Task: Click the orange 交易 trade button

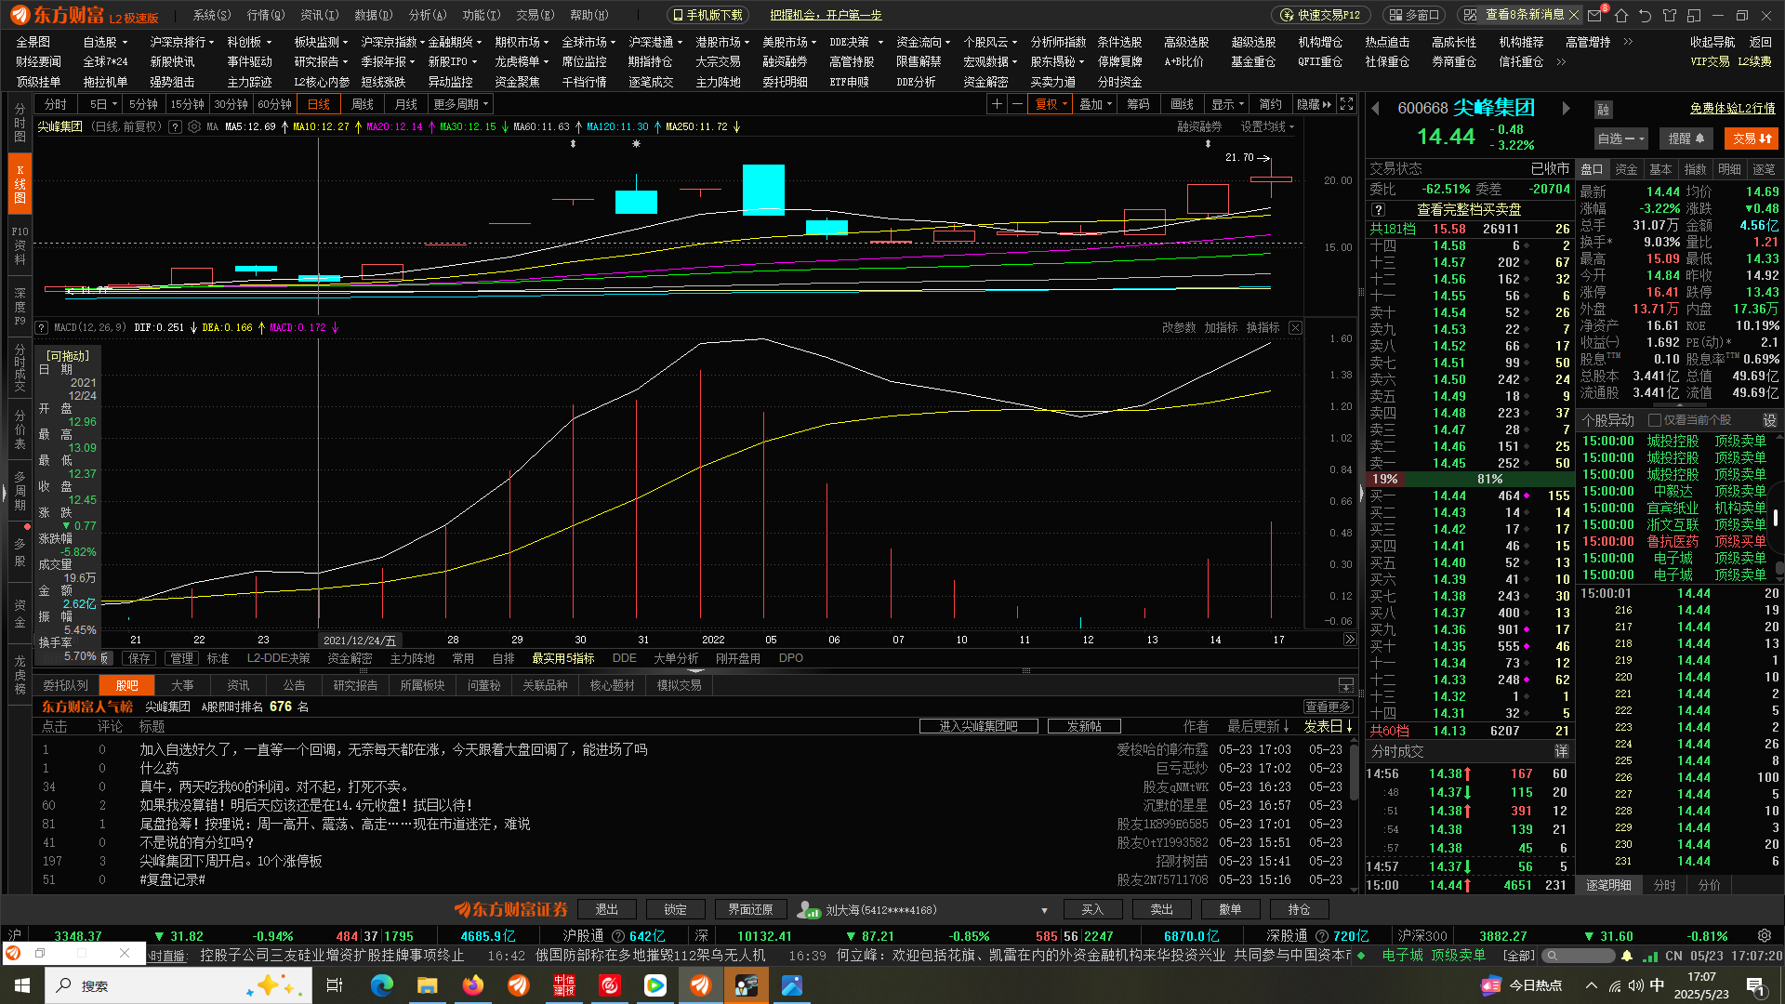Action: pos(1752,139)
